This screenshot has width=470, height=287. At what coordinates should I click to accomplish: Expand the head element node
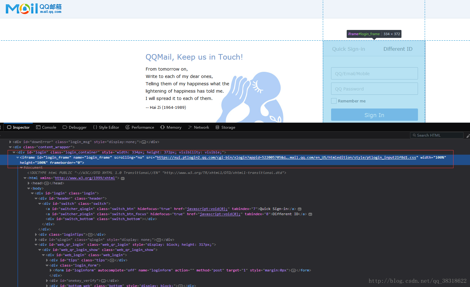coord(28,183)
